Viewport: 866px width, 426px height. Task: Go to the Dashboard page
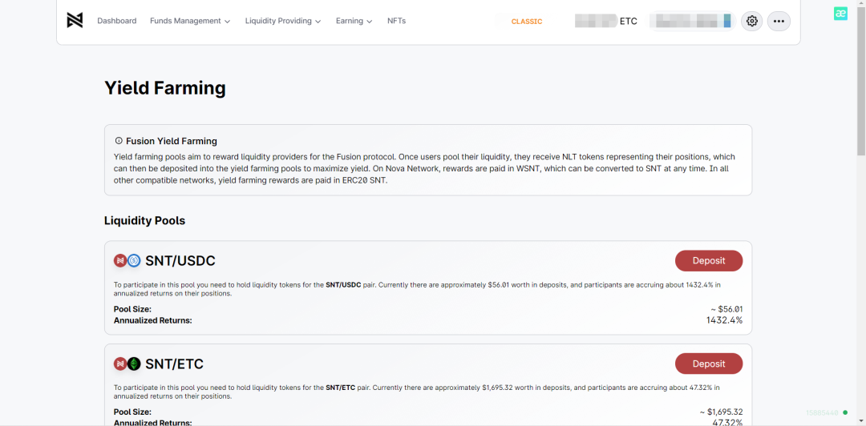click(x=117, y=21)
